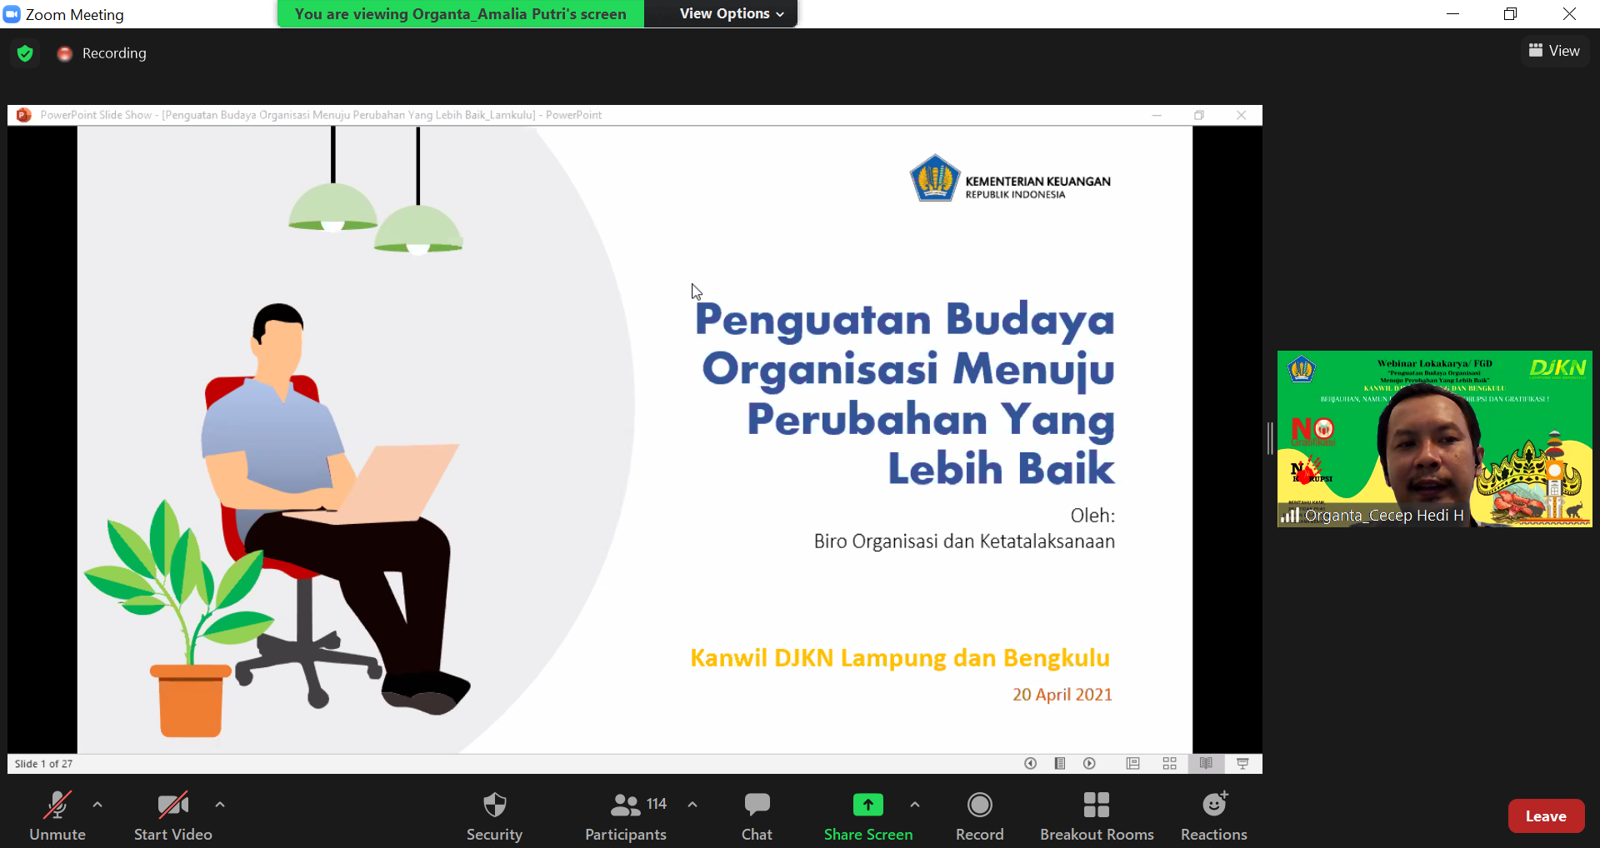Open share options arrow beside Share Screen
Image resolution: width=1600 pixels, height=848 pixels.
click(x=915, y=805)
